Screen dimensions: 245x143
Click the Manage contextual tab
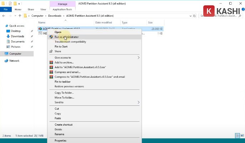(62, 4)
